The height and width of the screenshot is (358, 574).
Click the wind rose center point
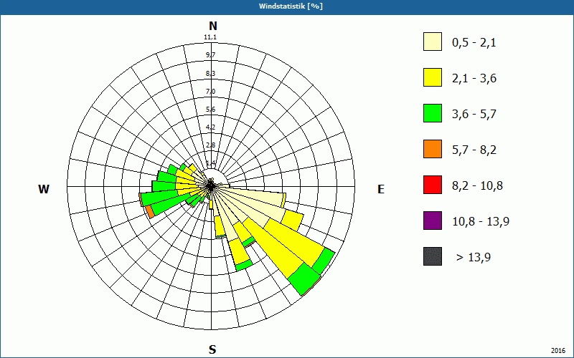(211, 186)
